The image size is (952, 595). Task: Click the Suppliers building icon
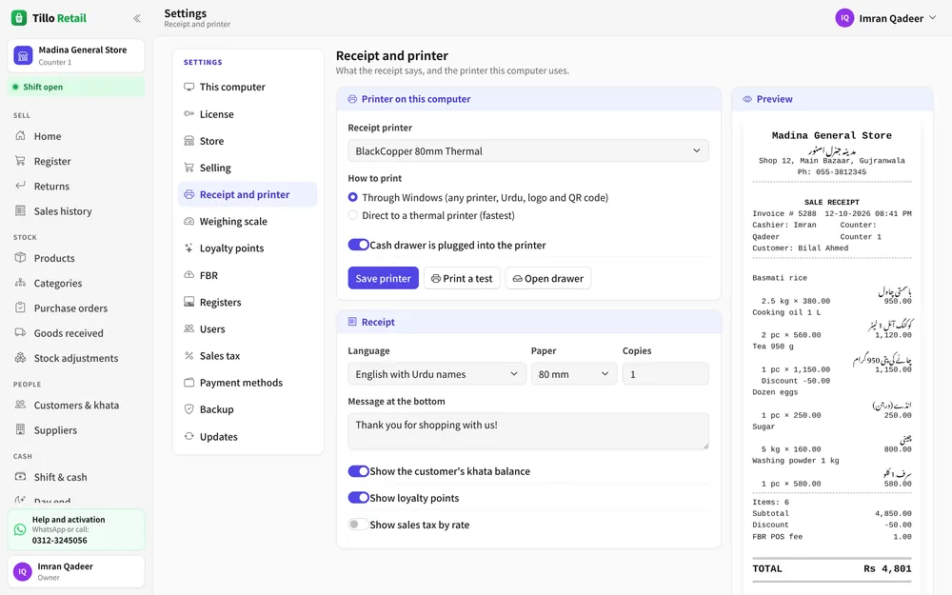(x=21, y=429)
